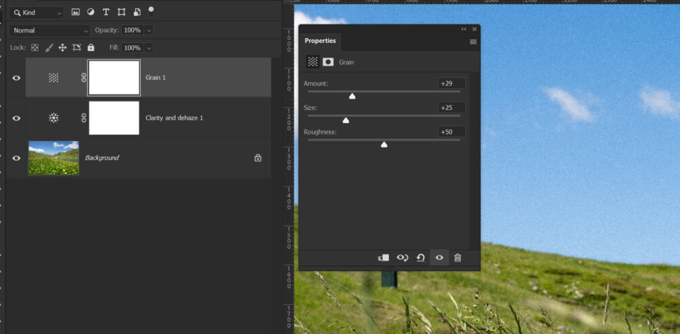Open the Properties panel flyout menu
Viewport: 680px width, 334px height.
[473, 41]
